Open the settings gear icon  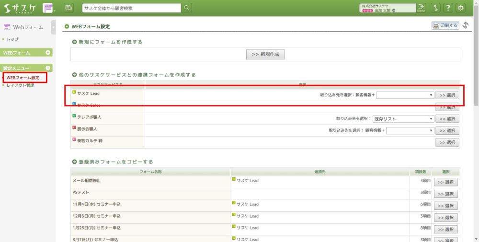click(x=461, y=8)
